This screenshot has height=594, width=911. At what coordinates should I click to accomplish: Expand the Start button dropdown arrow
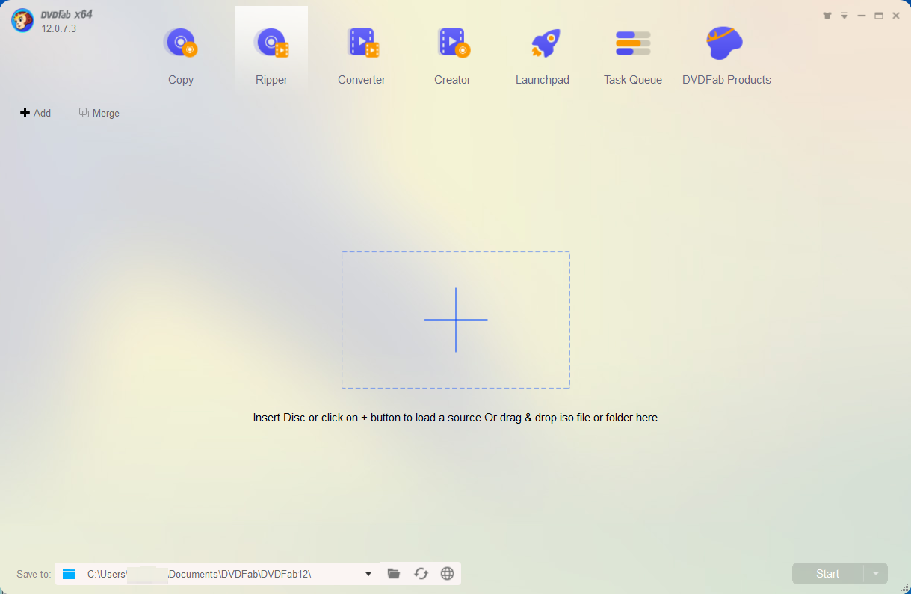point(876,574)
